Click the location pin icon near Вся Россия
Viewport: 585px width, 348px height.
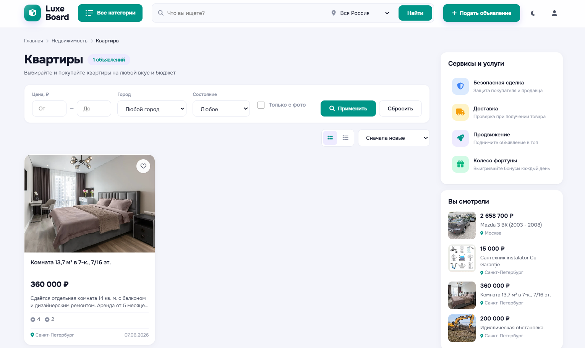tap(334, 13)
